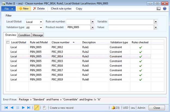
Task: Click Rules checked checkmark for Rule4
Action: tap(141, 61)
